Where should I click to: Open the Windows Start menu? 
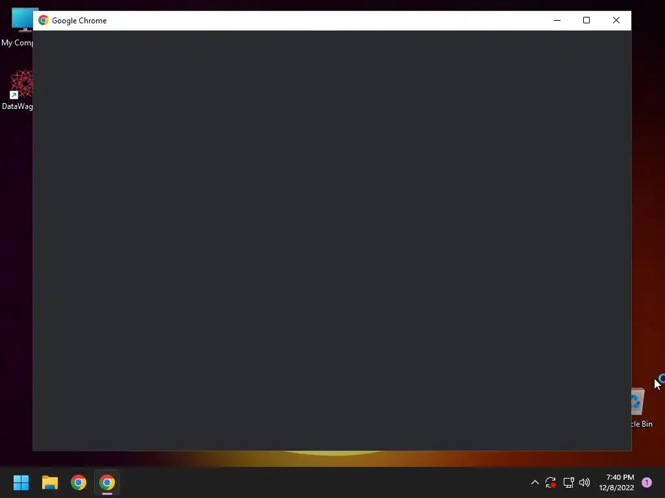click(x=21, y=482)
